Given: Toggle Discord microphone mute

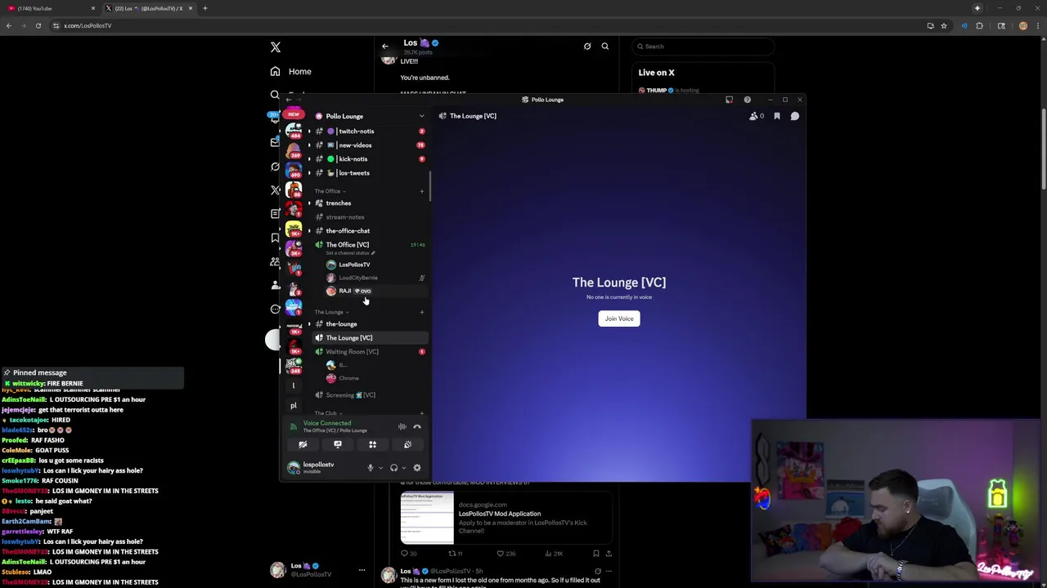Looking at the screenshot, I should click(370, 468).
